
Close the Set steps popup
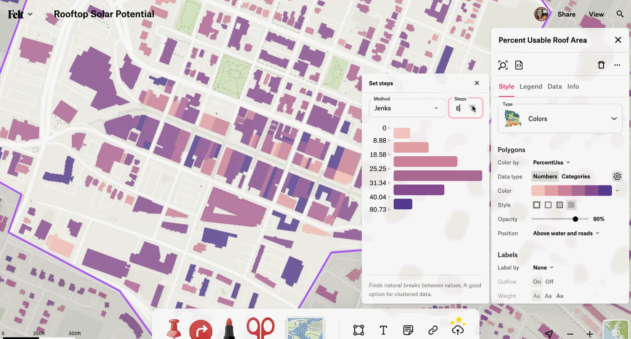(x=477, y=83)
